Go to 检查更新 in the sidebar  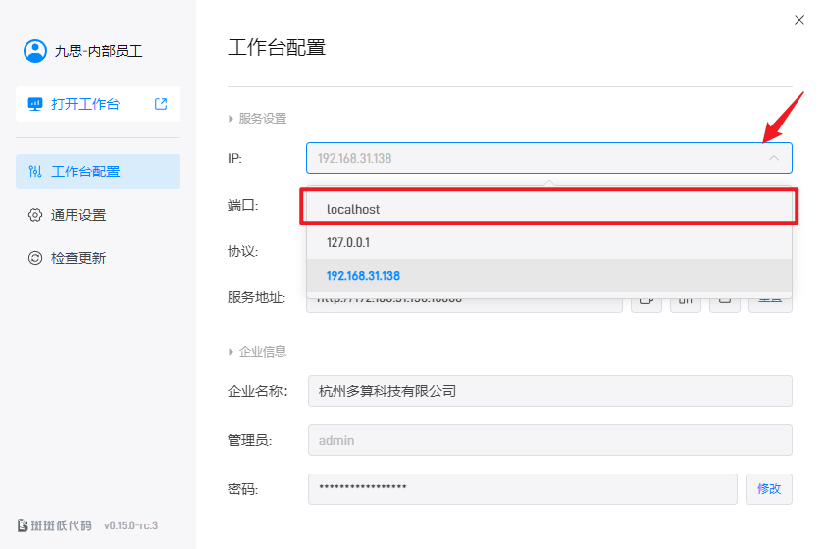click(78, 258)
